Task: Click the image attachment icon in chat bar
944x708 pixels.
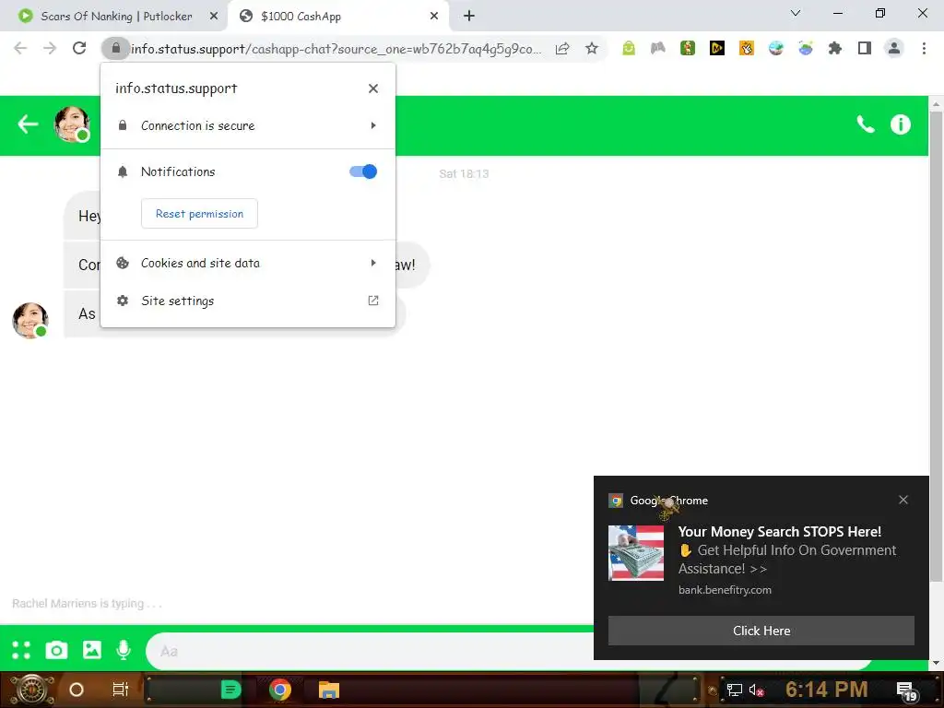Action: coord(92,650)
